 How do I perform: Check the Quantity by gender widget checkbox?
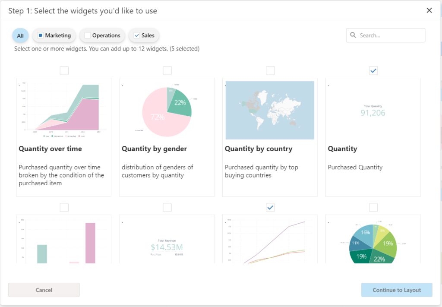coord(167,70)
